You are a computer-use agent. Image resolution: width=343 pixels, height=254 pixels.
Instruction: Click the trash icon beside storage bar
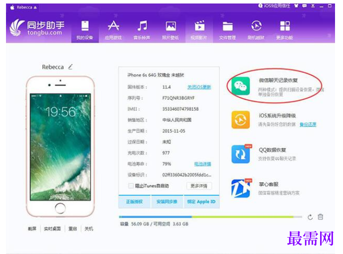click(320, 217)
